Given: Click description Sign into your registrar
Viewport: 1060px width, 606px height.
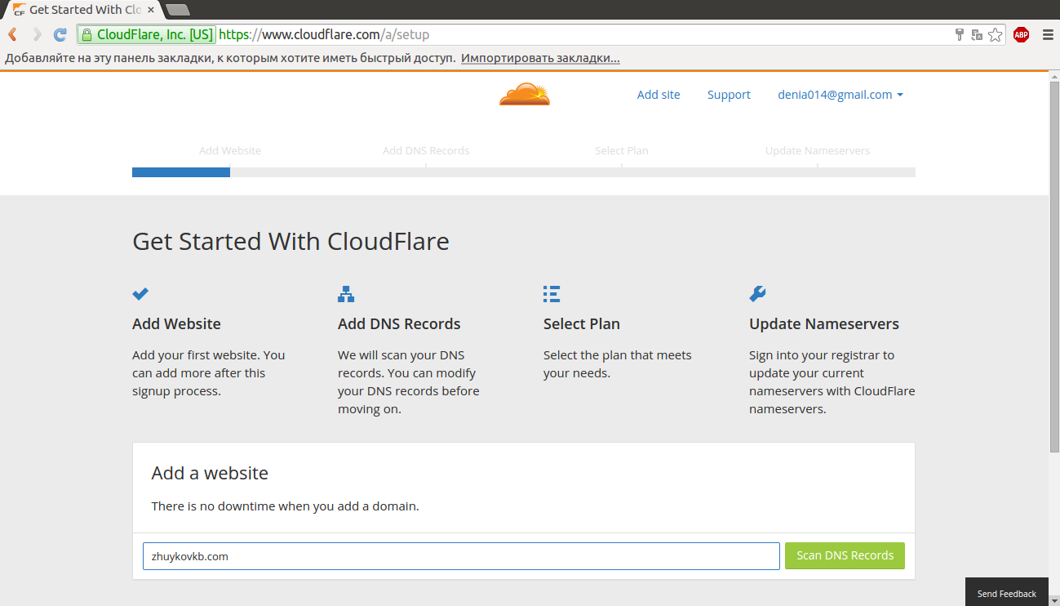Looking at the screenshot, I should tap(832, 382).
